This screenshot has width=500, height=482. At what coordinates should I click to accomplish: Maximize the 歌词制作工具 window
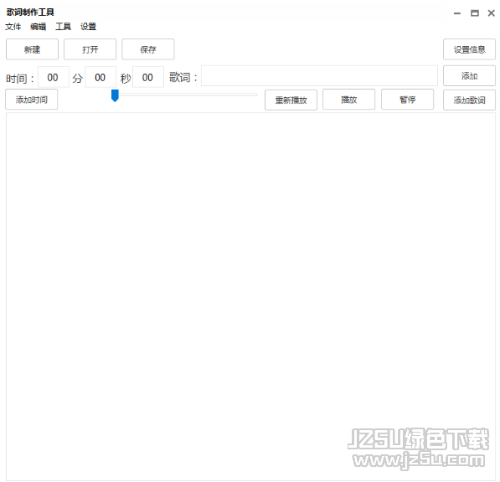pos(475,13)
